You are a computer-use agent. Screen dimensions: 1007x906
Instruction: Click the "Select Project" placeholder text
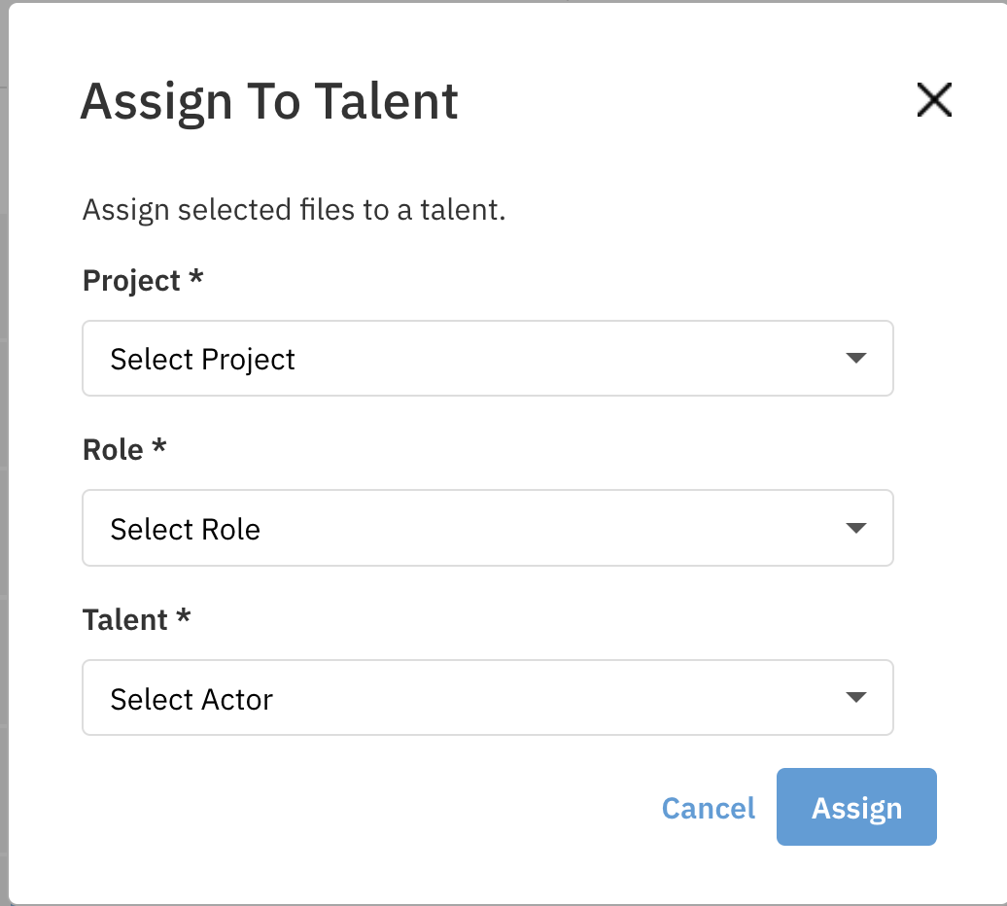[x=203, y=360]
